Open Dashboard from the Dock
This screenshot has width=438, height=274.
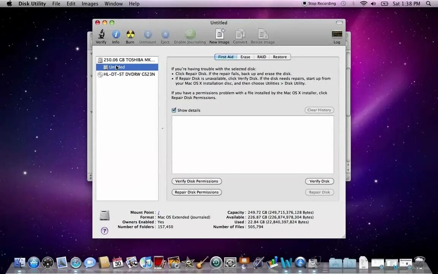tap(48, 263)
